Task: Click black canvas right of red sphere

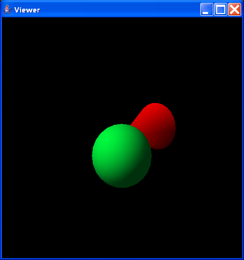Action: pyautogui.click(x=208, y=126)
